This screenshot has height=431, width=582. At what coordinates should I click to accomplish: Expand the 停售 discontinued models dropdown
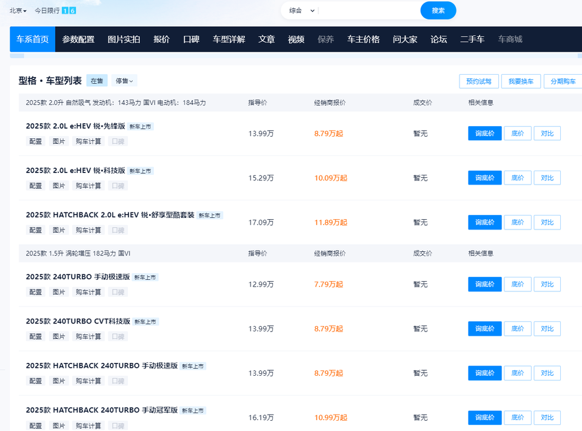tap(124, 81)
